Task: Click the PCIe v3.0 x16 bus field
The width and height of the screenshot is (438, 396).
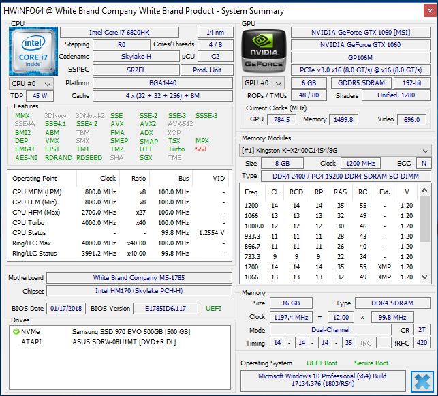Action: (360, 70)
